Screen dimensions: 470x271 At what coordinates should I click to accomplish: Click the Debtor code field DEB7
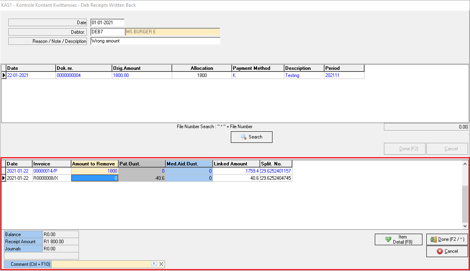[107, 32]
